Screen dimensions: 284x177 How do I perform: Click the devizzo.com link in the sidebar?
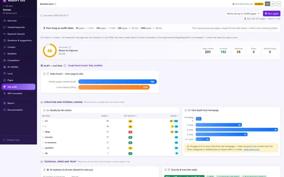pyautogui.click(x=10, y=13)
